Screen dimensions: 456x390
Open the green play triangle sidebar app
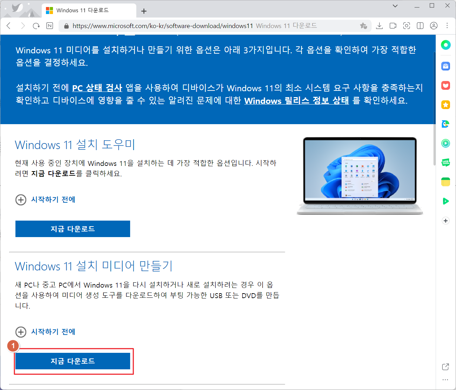(445, 201)
